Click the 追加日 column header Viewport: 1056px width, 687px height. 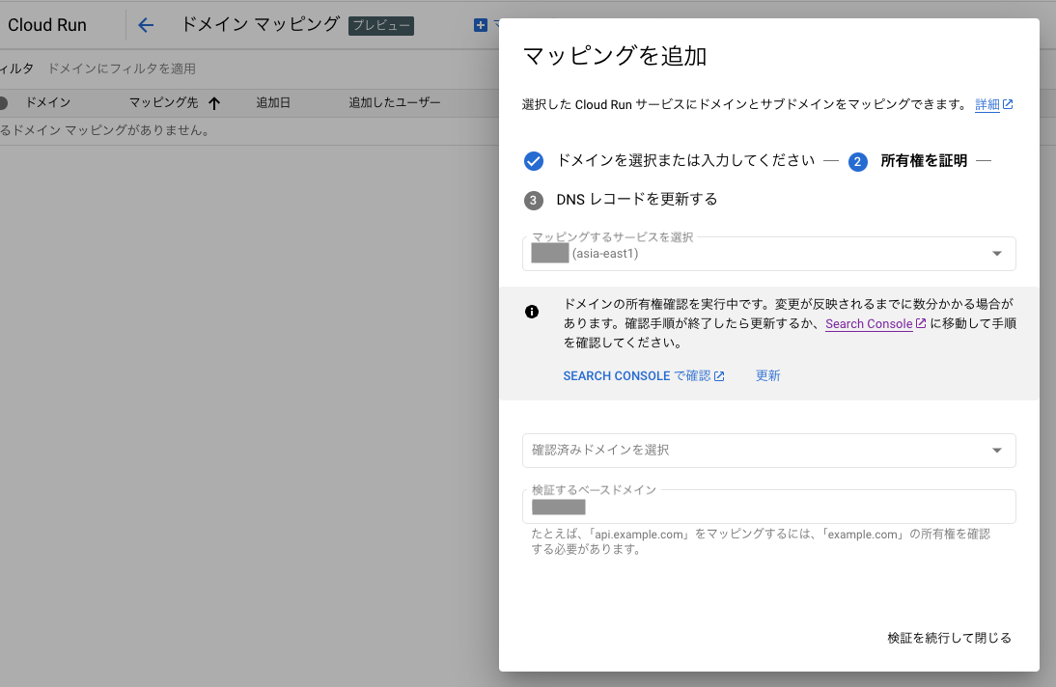[273, 102]
